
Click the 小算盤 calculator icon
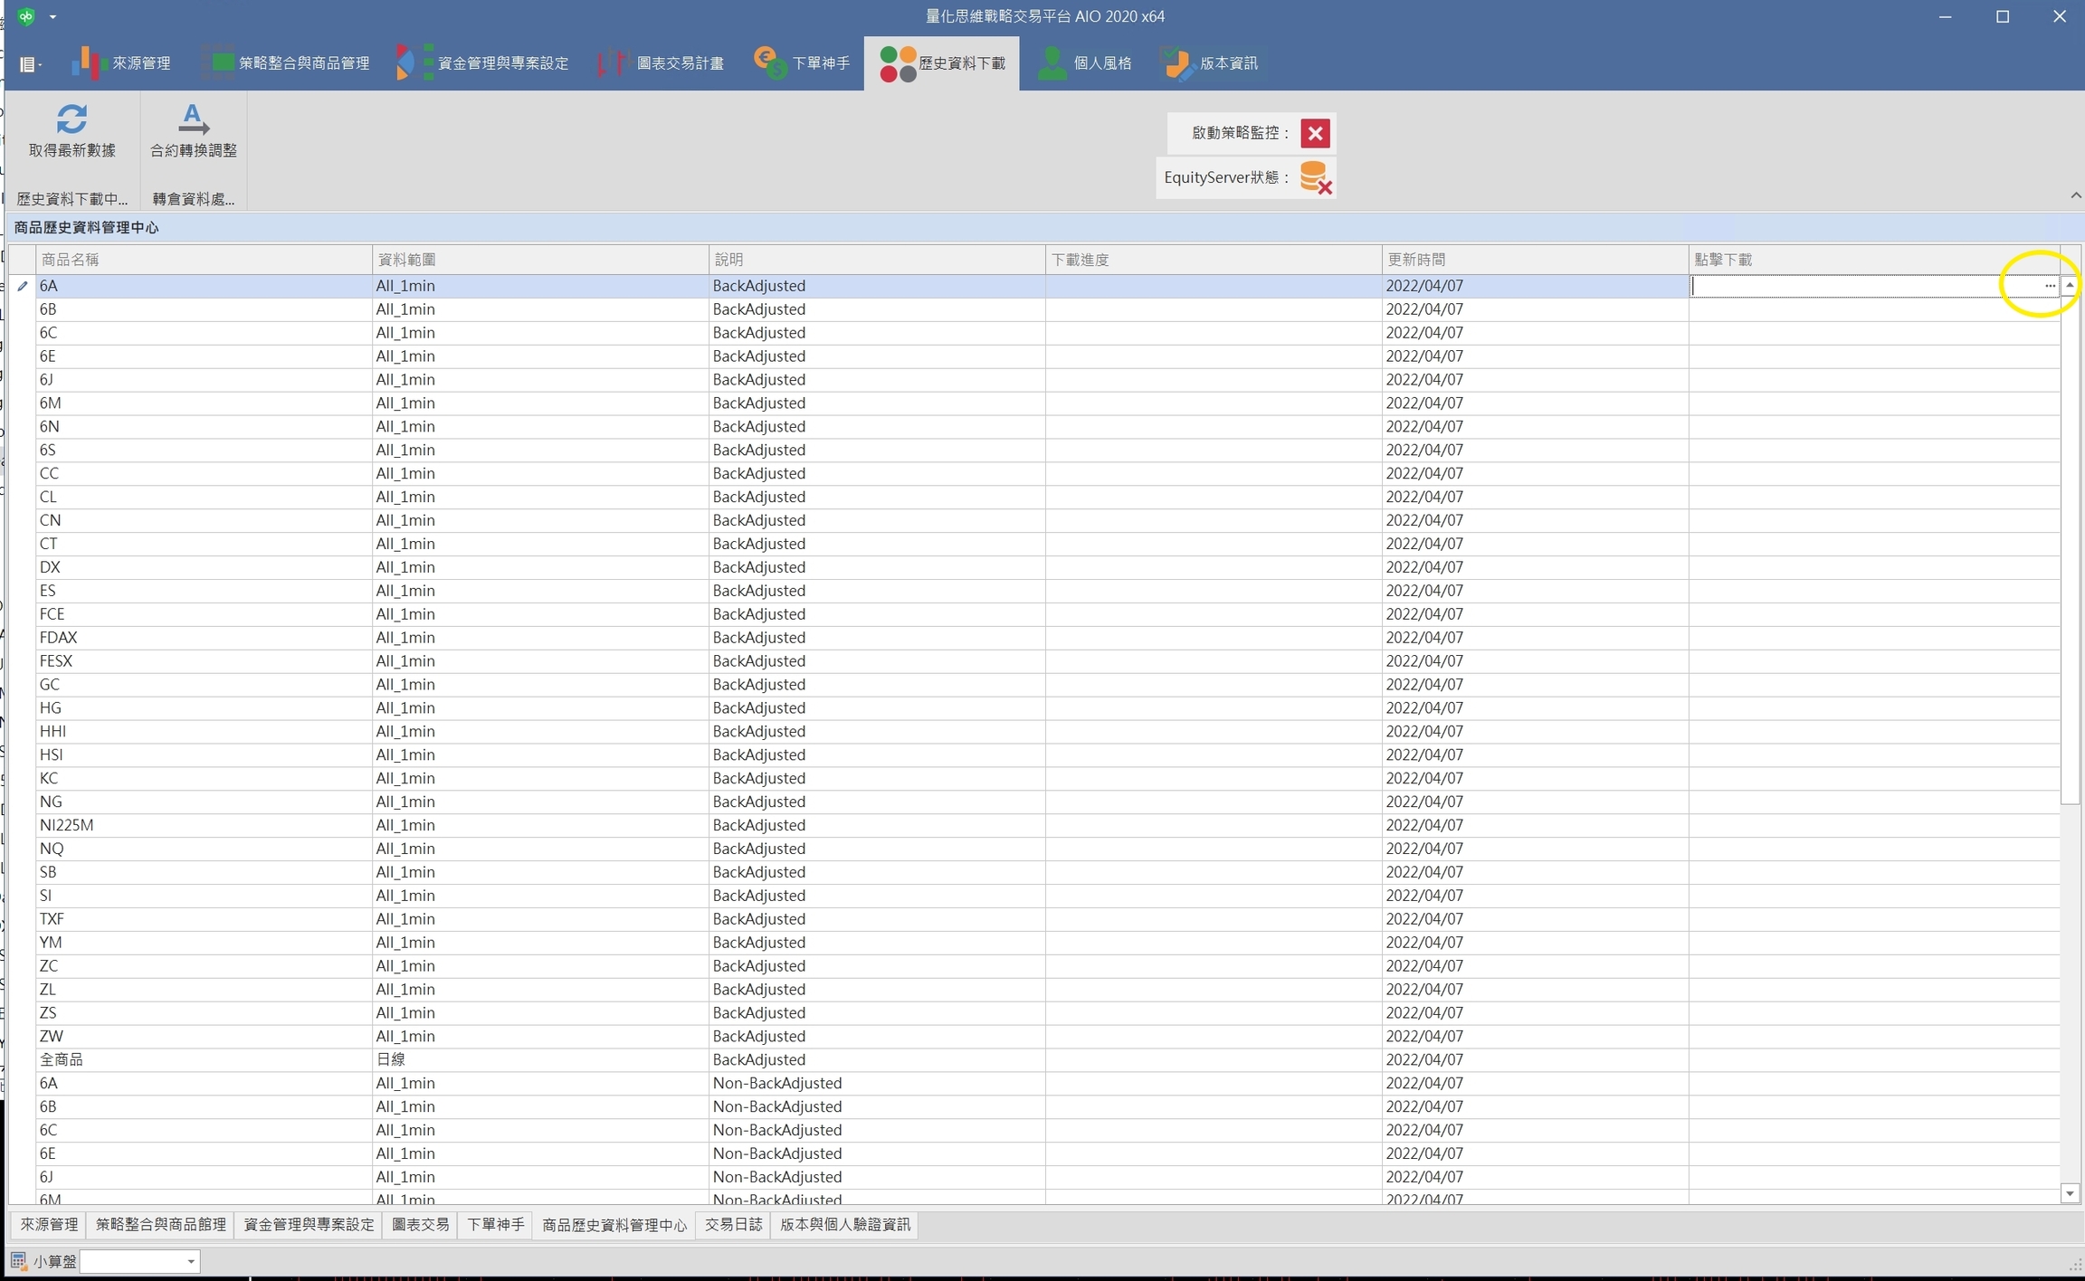[18, 1260]
